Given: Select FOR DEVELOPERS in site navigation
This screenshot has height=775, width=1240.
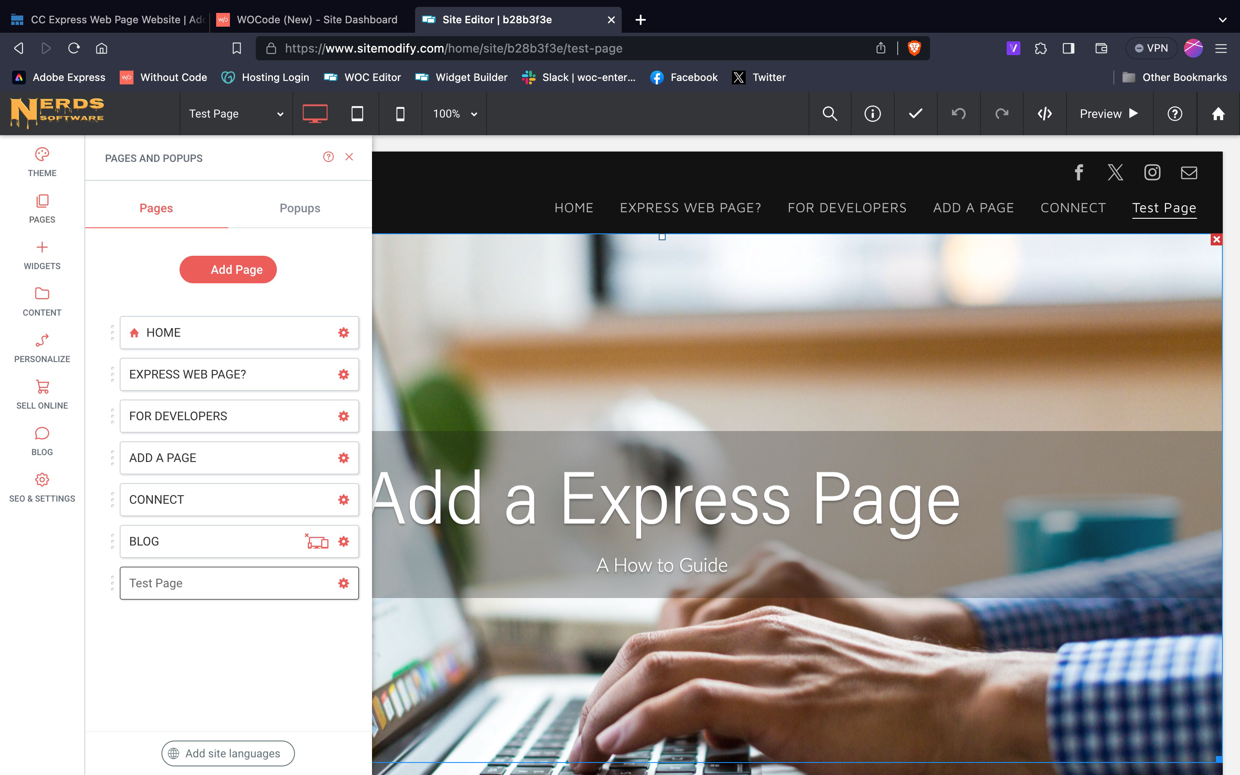Looking at the screenshot, I should [x=846, y=208].
